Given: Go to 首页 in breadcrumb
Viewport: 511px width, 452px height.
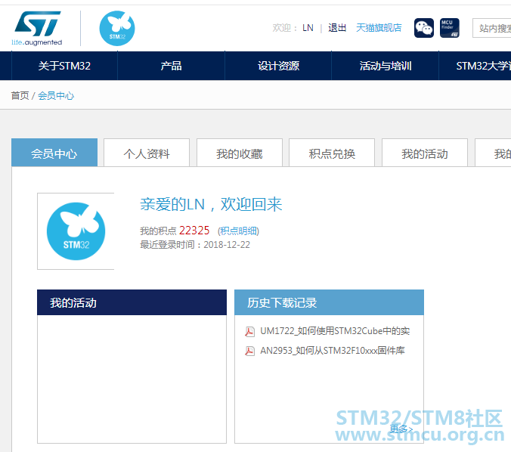Looking at the screenshot, I should pyautogui.click(x=20, y=95).
